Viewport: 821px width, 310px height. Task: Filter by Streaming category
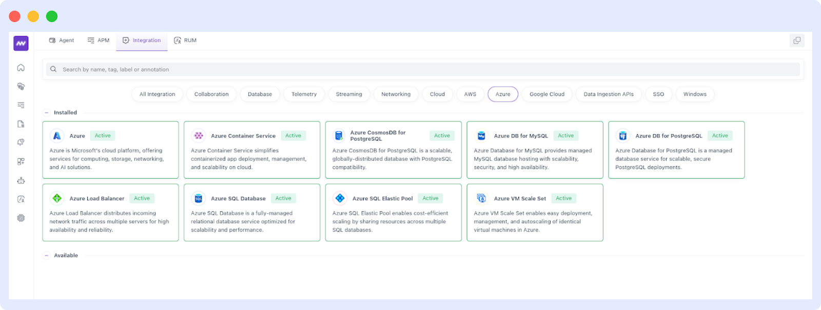click(x=349, y=94)
